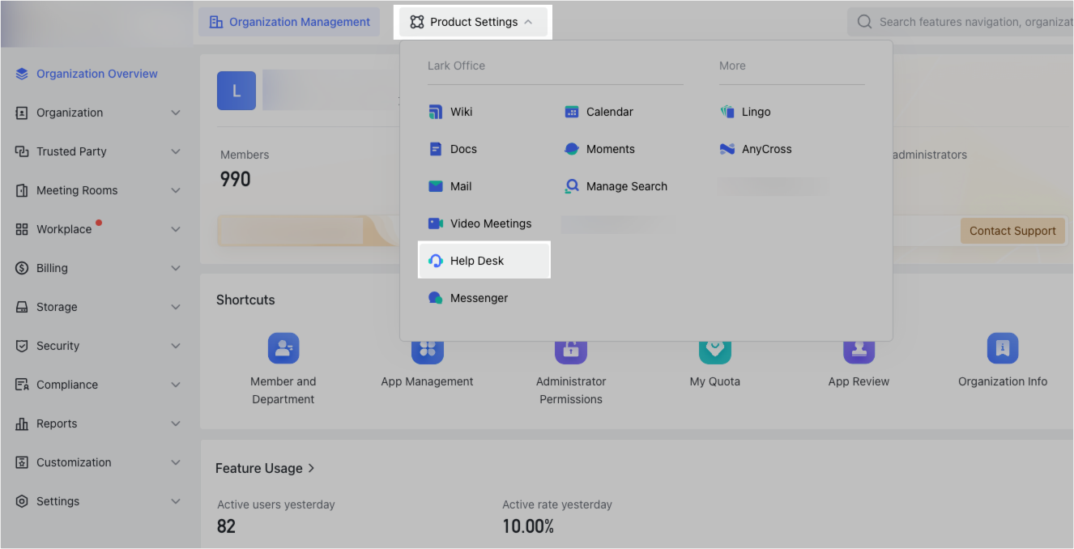Click the Contact Support button
The height and width of the screenshot is (549, 1074).
pos(1012,231)
